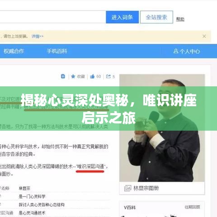Image resolution: width=217 pixels, height=217 pixels.
Task: Click the 全站搜索 button
Action: 156,17
